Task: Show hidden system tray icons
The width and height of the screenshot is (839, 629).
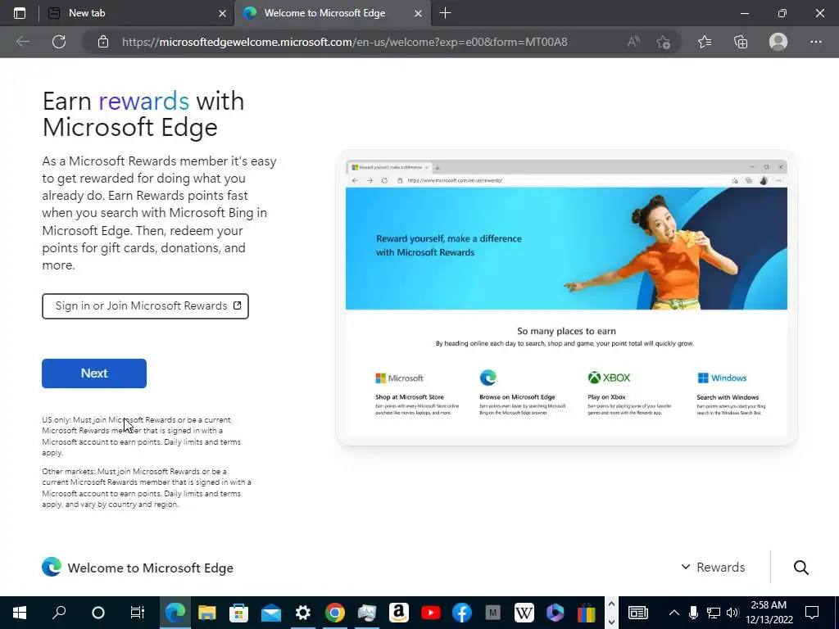Action: click(x=674, y=613)
